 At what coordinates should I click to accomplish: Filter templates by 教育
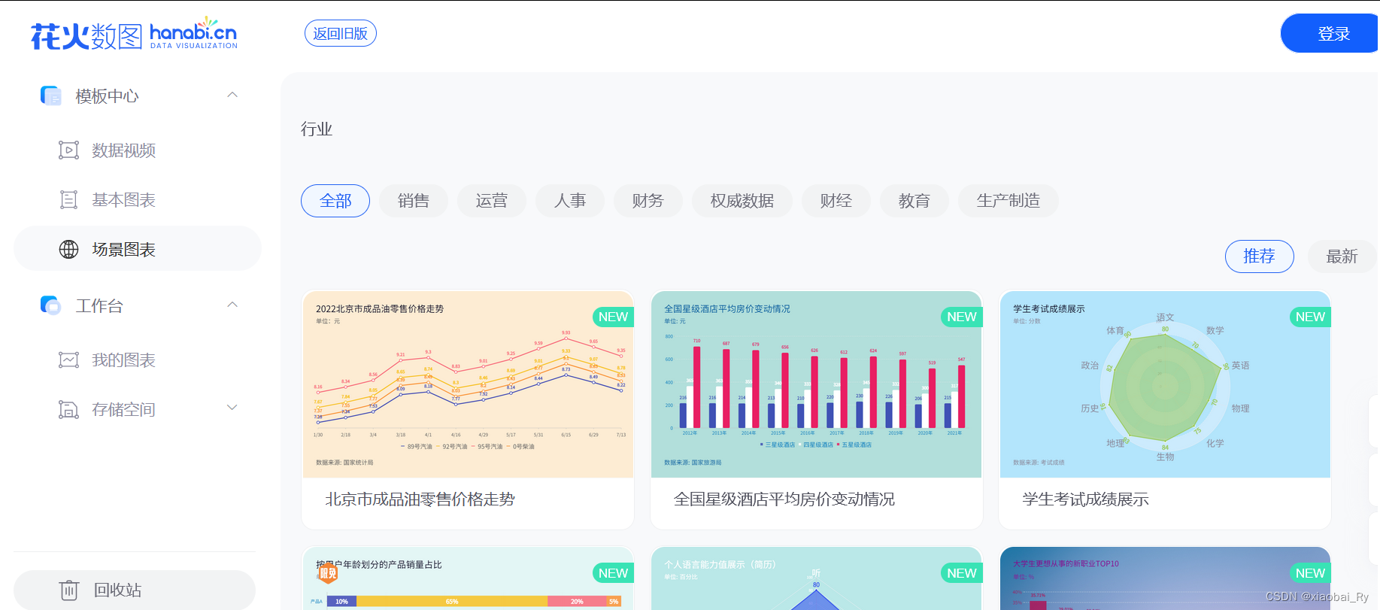914,201
